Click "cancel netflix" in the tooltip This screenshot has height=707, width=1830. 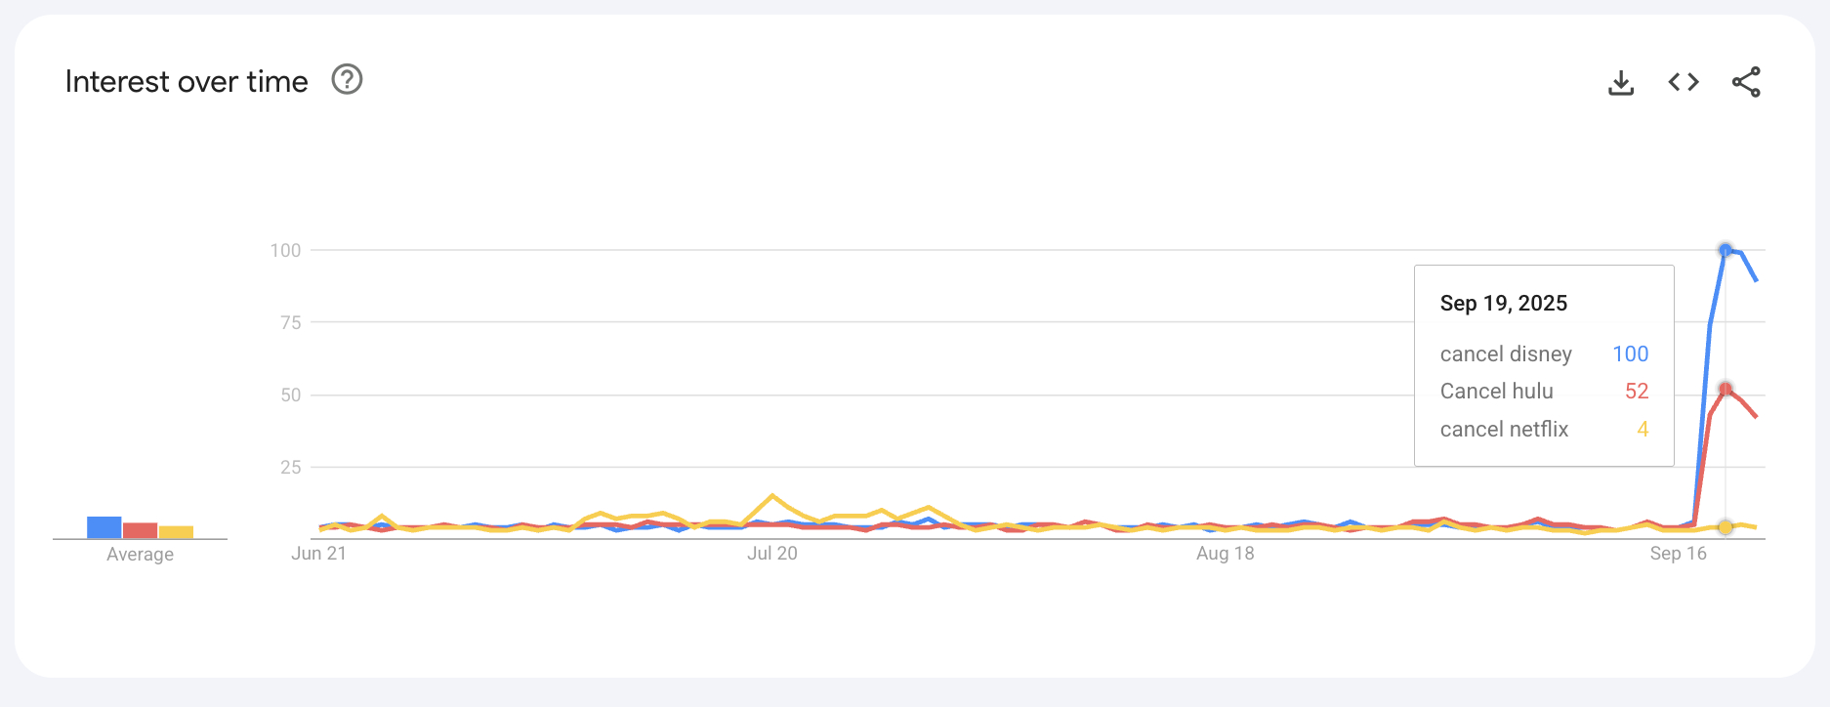tap(1504, 430)
